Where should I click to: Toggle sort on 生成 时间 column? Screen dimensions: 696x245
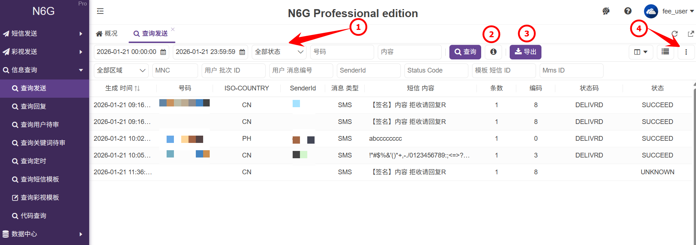coord(137,88)
